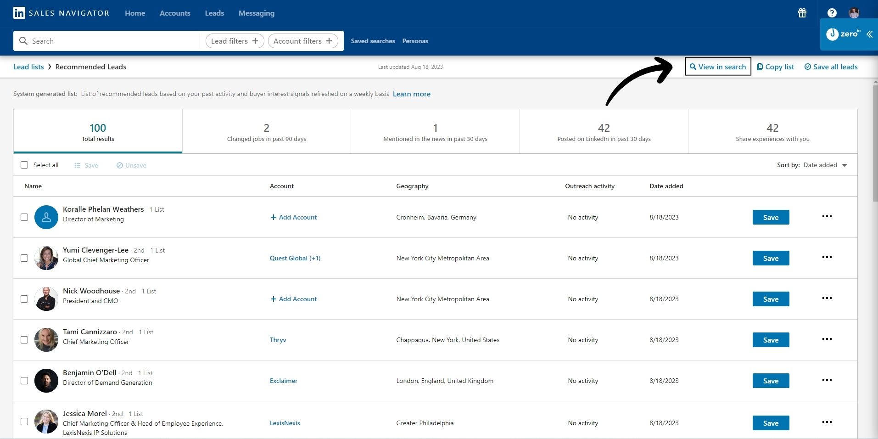
Task: Open Saved searches
Action: (373, 41)
